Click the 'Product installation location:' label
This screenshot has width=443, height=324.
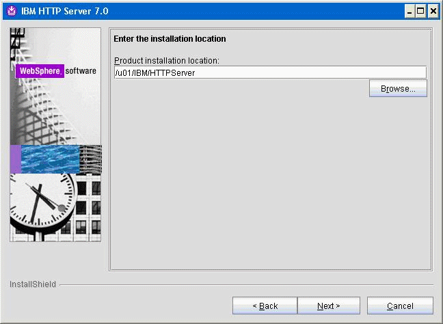click(167, 60)
